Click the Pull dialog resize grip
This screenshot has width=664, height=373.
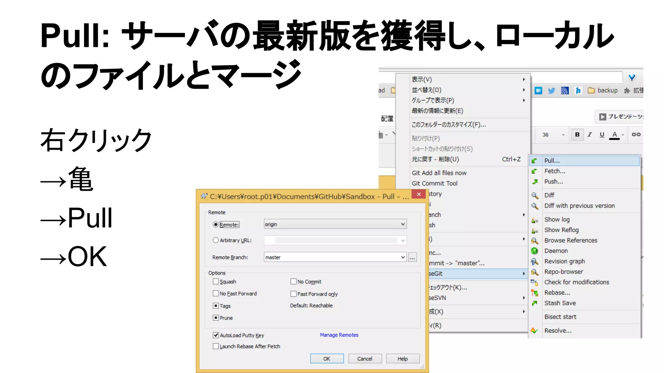pyautogui.click(x=422, y=367)
